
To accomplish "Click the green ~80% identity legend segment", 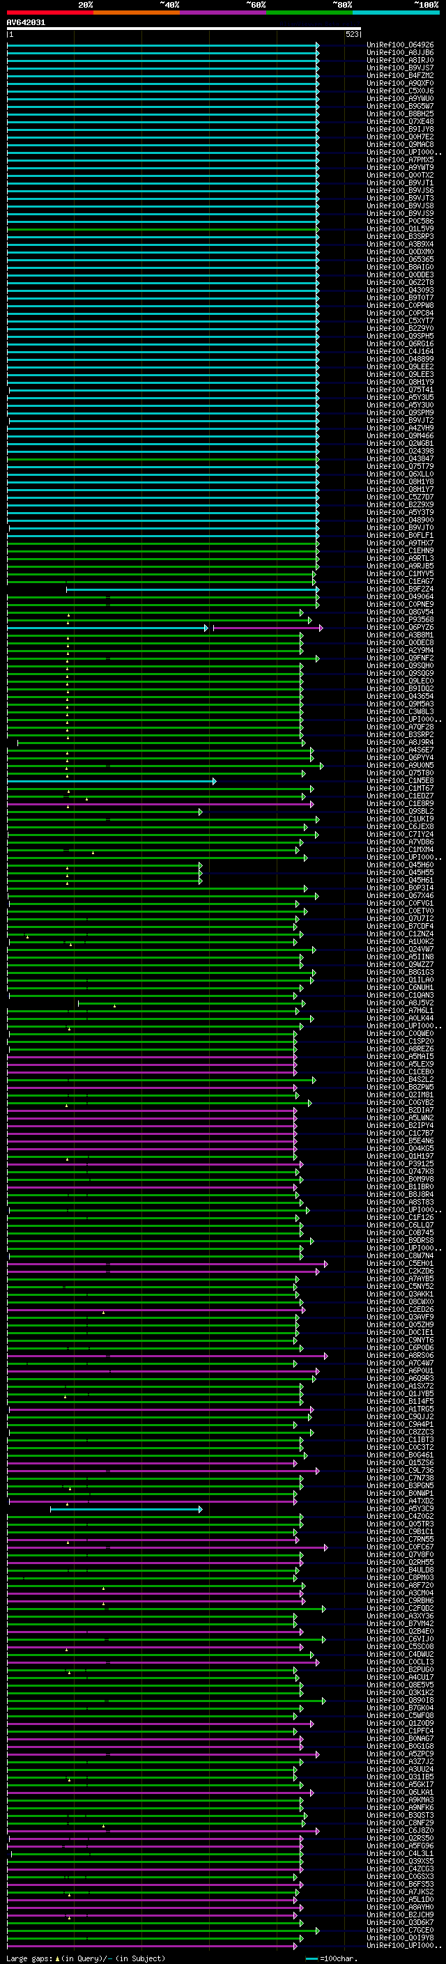I will point(309,13).
